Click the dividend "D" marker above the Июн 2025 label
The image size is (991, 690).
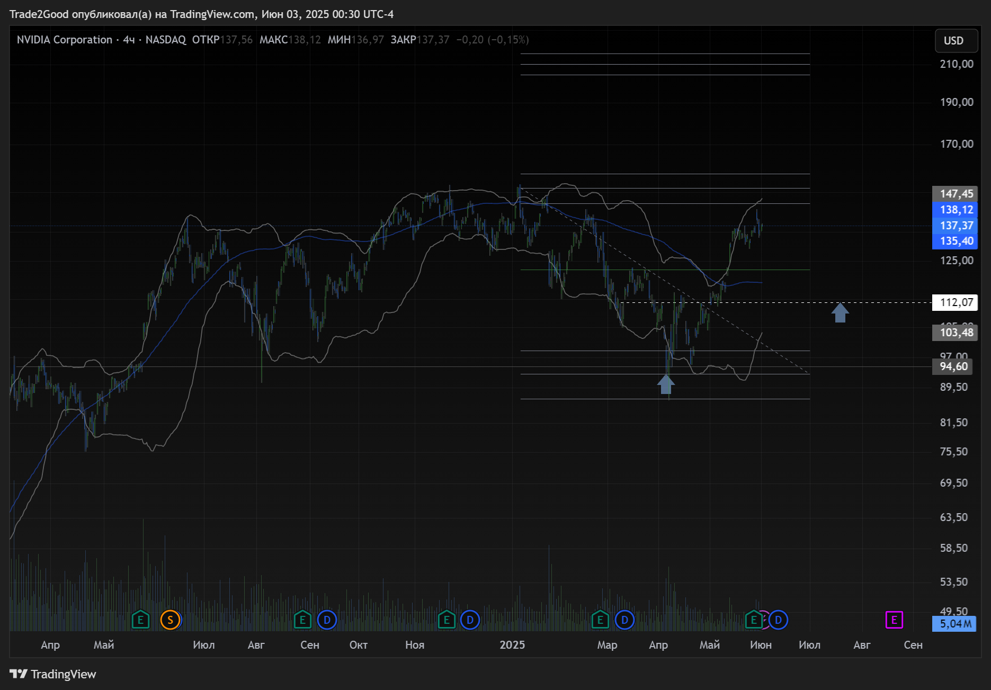(x=778, y=620)
